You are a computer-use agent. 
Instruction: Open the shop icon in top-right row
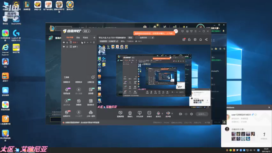(195, 39)
